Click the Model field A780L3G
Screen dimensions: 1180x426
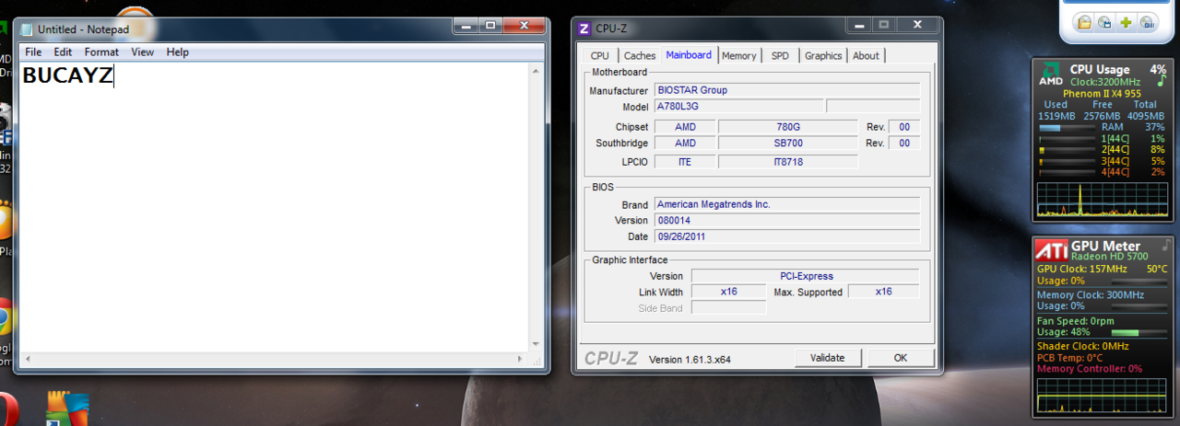(x=737, y=107)
